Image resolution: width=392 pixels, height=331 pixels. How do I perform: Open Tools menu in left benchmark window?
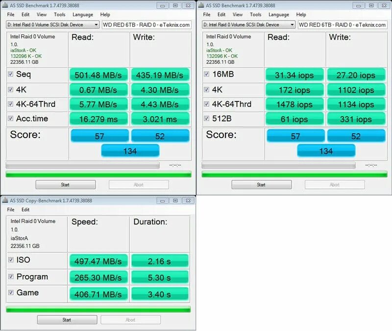pos(59,15)
